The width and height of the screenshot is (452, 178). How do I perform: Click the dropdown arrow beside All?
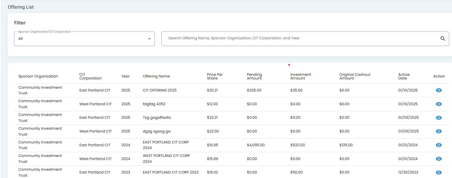tap(149, 39)
